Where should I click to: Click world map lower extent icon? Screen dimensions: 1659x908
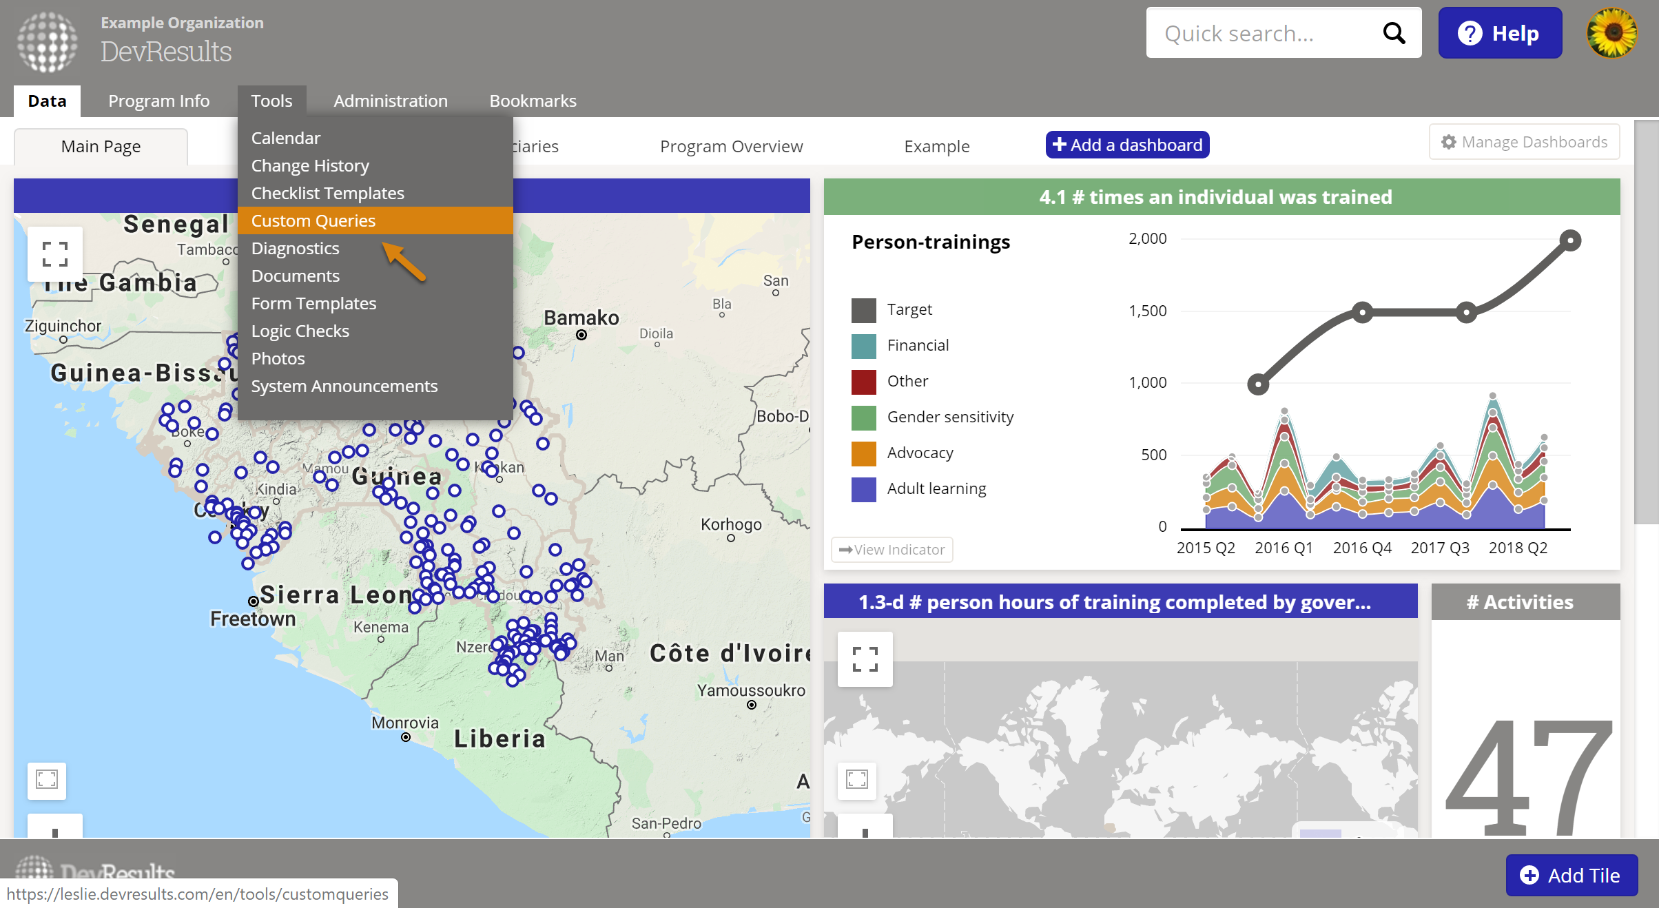[857, 780]
